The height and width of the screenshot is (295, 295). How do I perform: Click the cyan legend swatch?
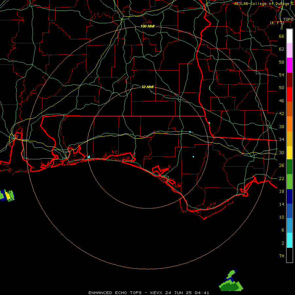(289, 240)
